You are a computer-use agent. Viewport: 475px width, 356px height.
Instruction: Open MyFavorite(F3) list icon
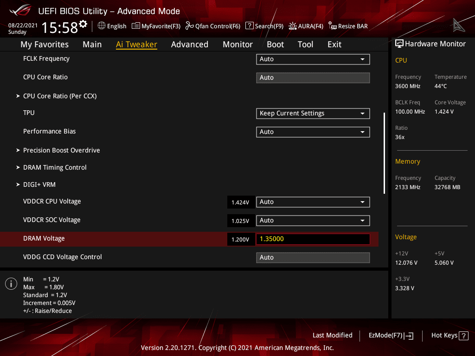(x=136, y=26)
